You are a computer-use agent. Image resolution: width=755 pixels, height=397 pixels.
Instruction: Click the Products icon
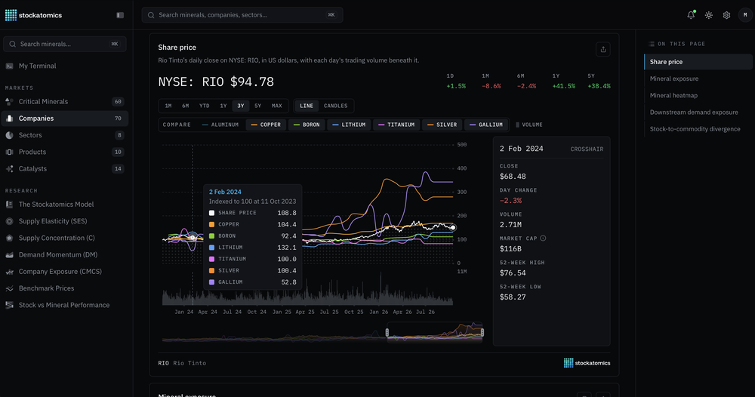point(9,152)
